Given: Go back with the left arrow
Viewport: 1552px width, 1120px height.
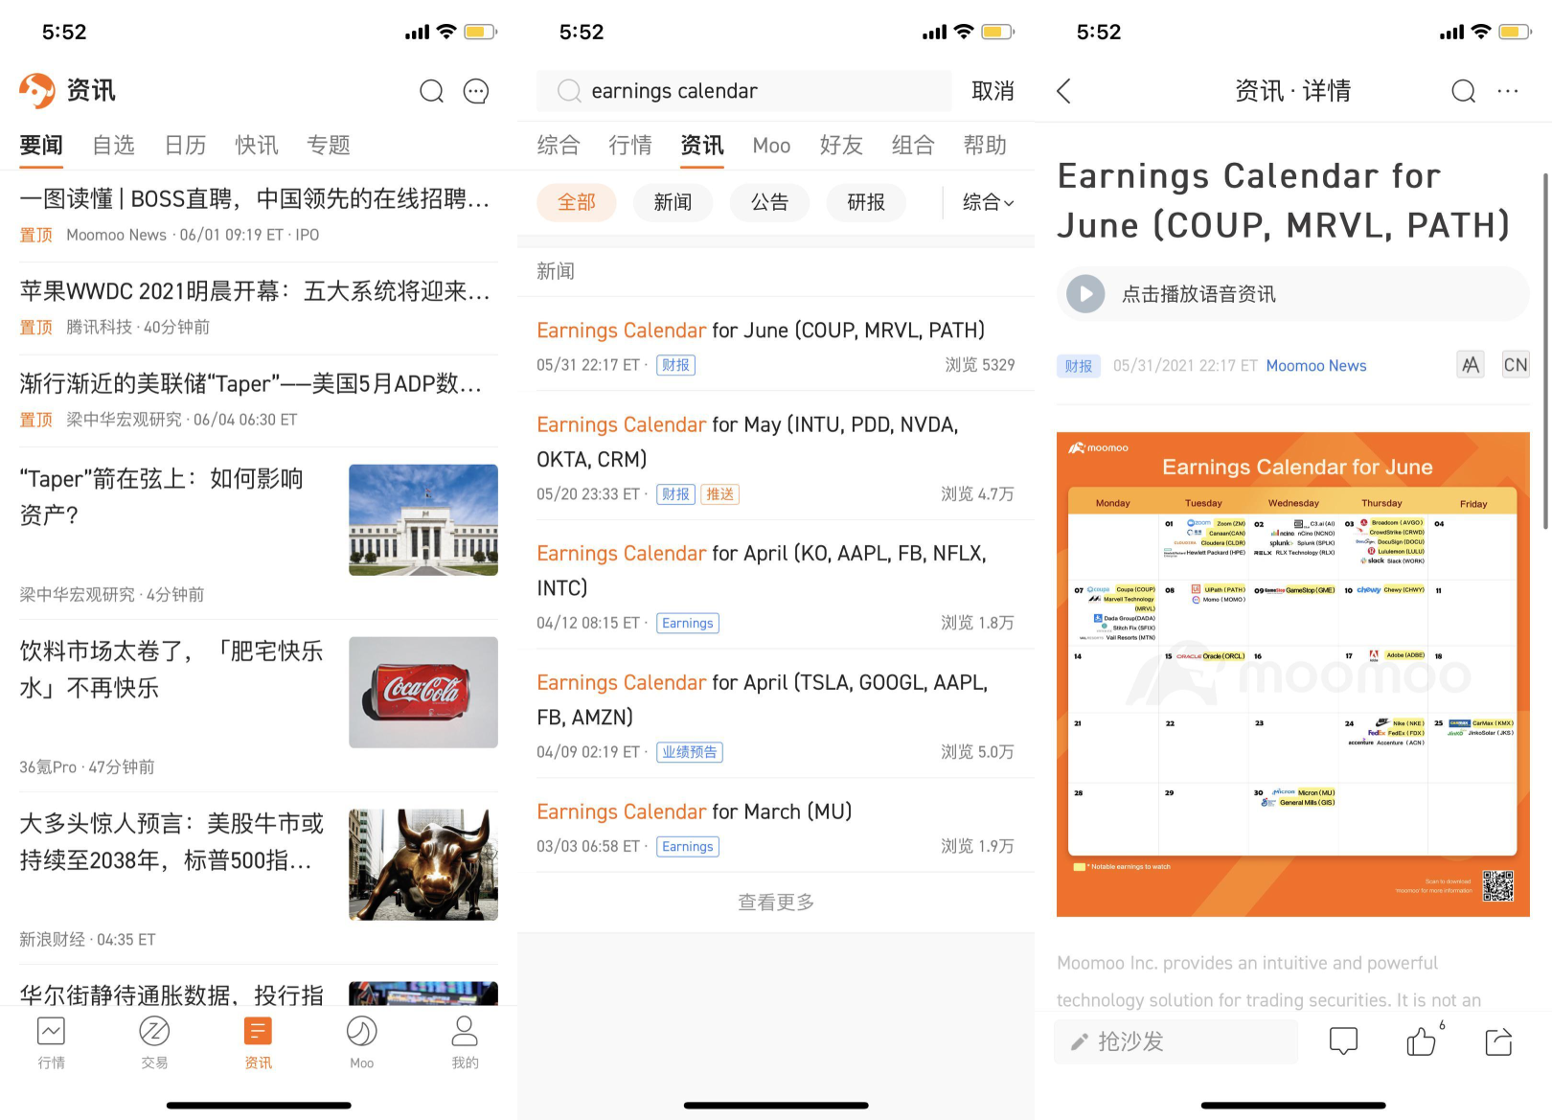Looking at the screenshot, I should (x=1063, y=91).
